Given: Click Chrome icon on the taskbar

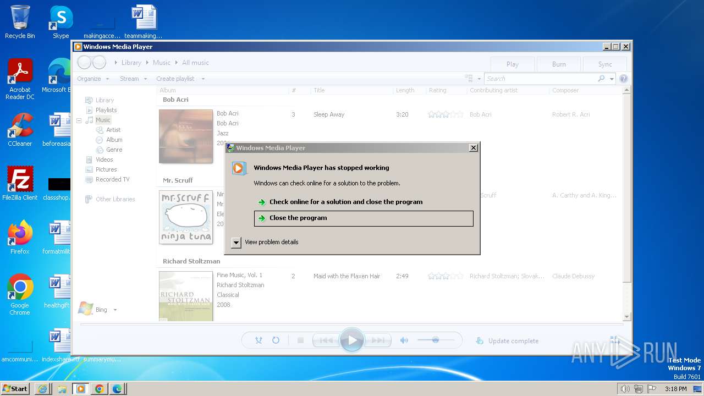Looking at the screenshot, I should (x=100, y=389).
